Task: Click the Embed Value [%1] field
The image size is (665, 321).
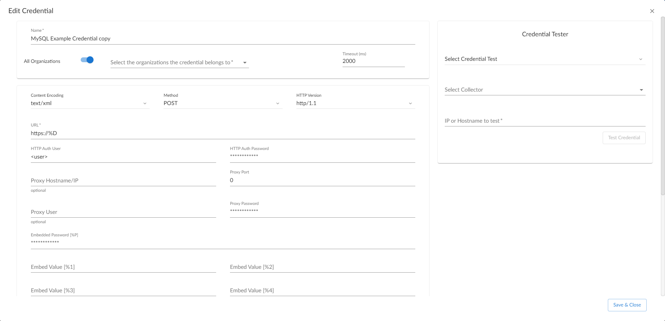Action: click(123, 267)
